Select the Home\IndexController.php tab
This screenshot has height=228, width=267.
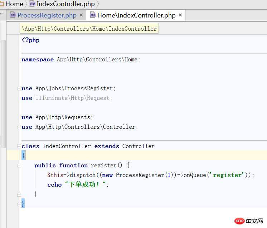136,15
